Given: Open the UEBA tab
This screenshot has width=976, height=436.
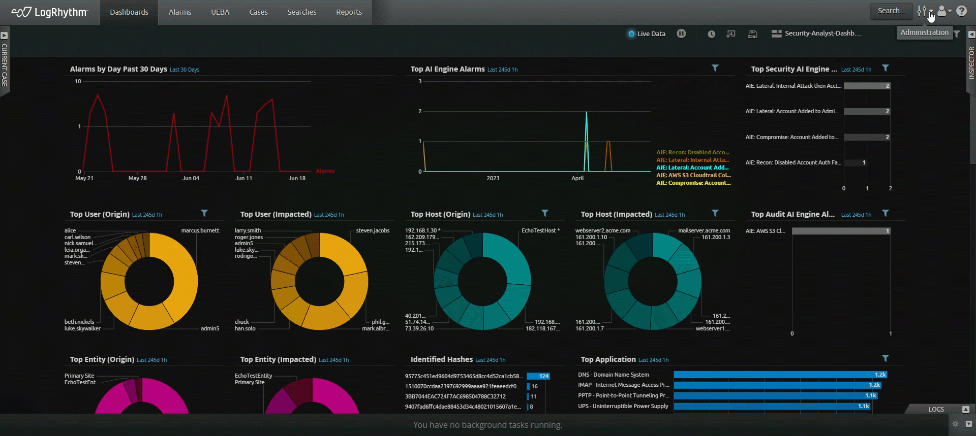Looking at the screenshot, I should coord(220,12).
